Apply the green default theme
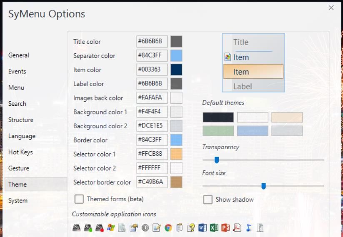The width and height of the screenshot is (343, 237). [218, 131]
